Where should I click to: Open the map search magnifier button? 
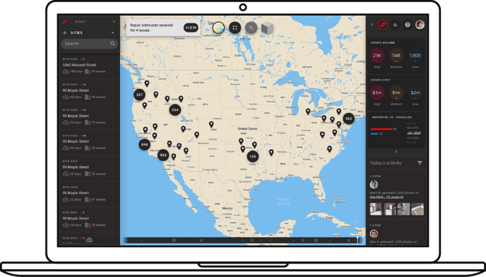pos(251,28)
